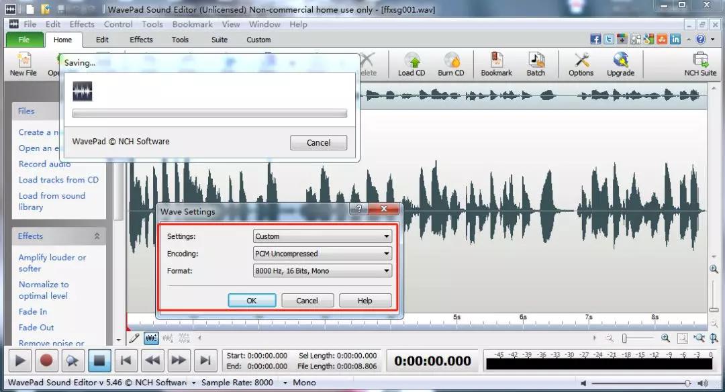Click the Rewind button
This screenshot has width=725, height=392.
[152, 360]
